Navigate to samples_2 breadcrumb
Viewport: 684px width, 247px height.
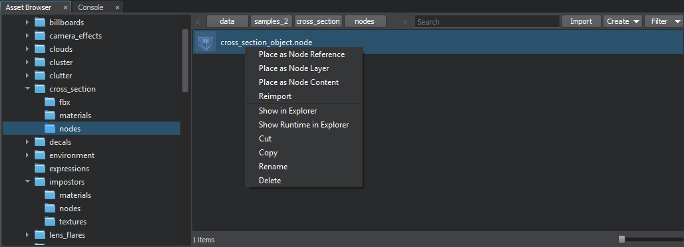pos(271,21)
